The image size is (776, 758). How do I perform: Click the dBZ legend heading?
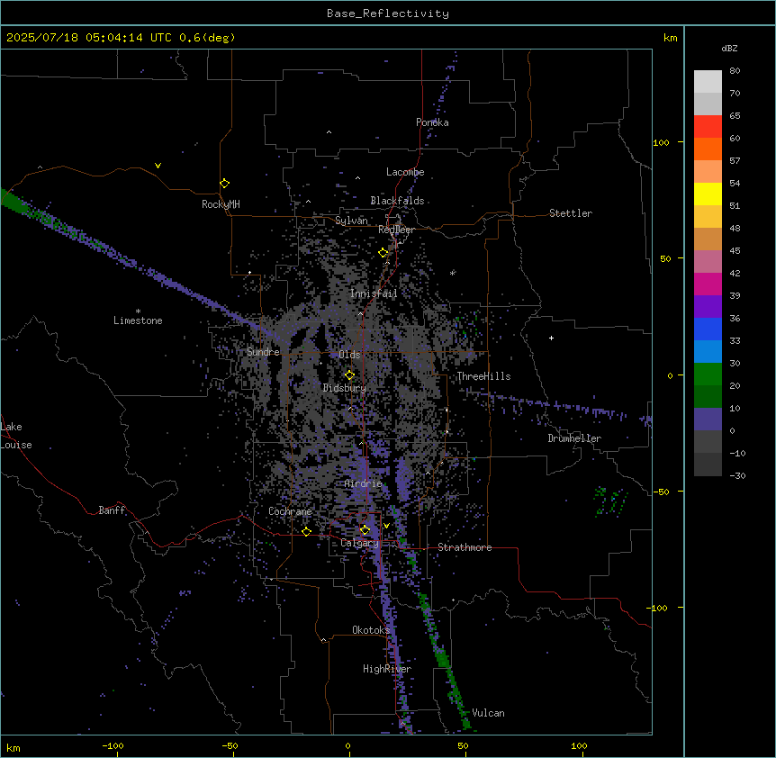[x=729, y=48]
